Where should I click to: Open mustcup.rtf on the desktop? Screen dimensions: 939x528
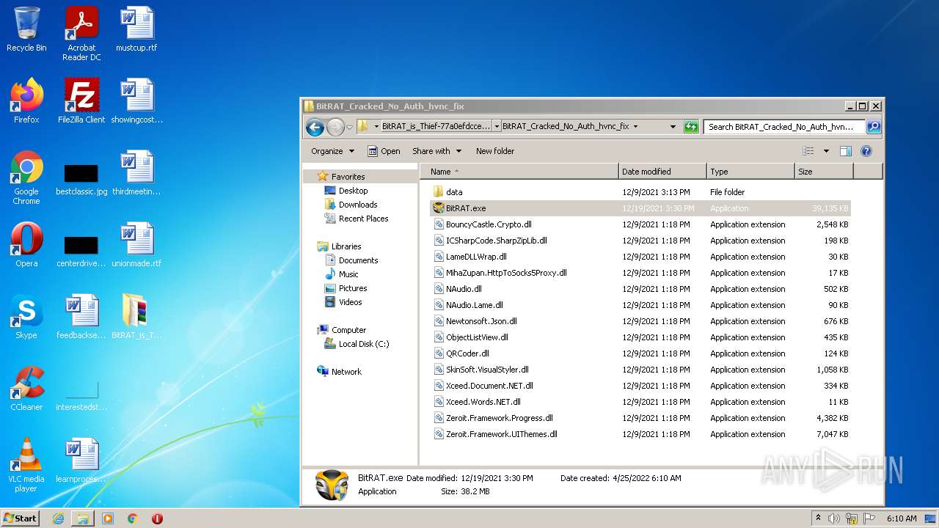point(136,29)
